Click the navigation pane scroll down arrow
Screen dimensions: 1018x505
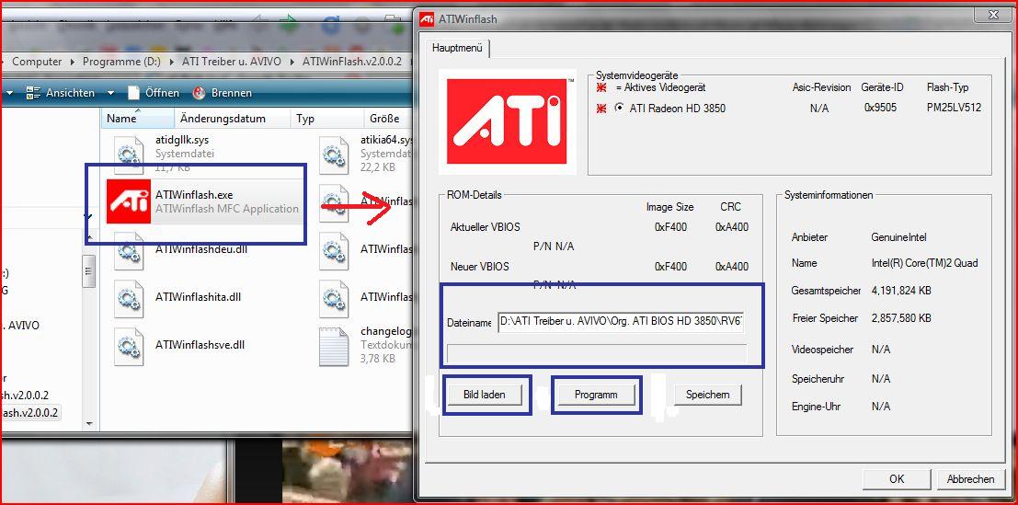tap(89, 422)
